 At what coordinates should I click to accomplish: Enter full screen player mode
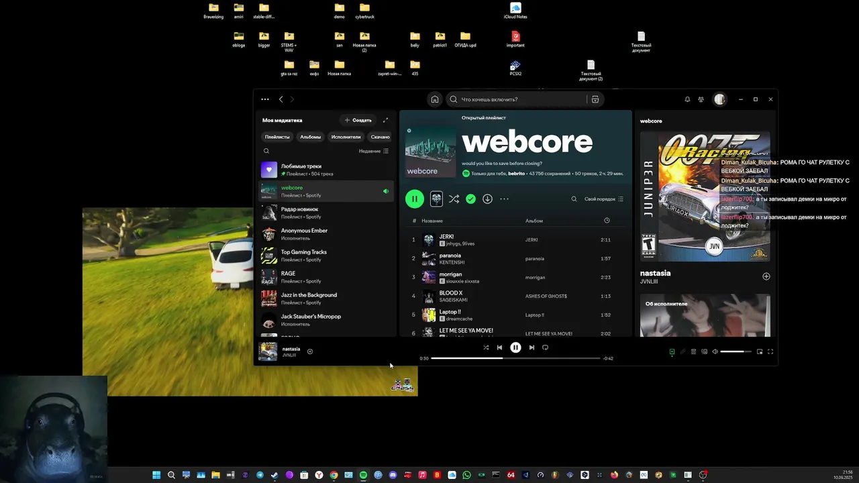770,352
